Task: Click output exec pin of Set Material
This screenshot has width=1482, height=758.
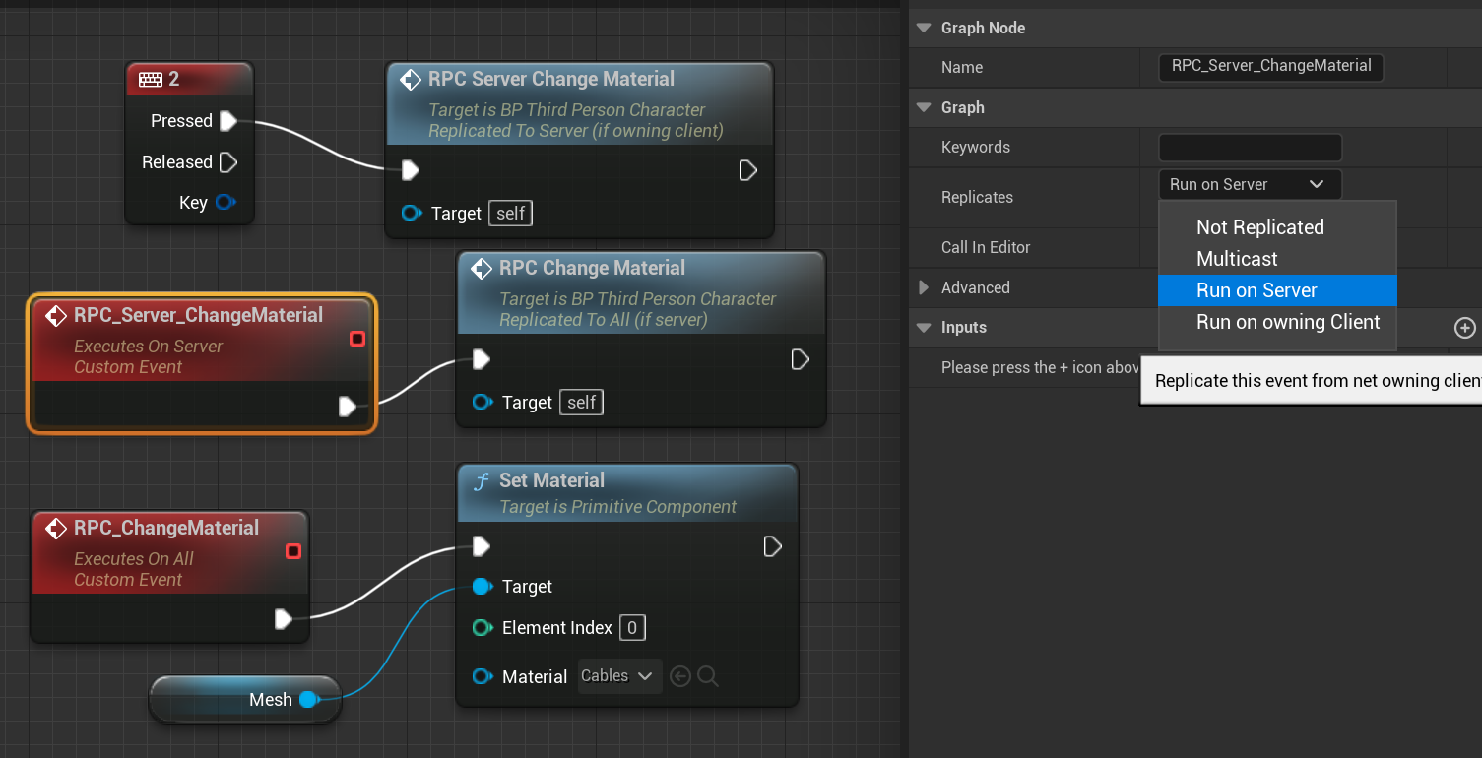Action: pos(773,546)
